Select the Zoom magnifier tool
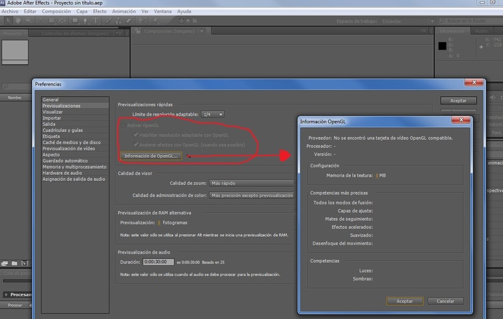Viewport: 503px width, 319px height. coord(28,21)
